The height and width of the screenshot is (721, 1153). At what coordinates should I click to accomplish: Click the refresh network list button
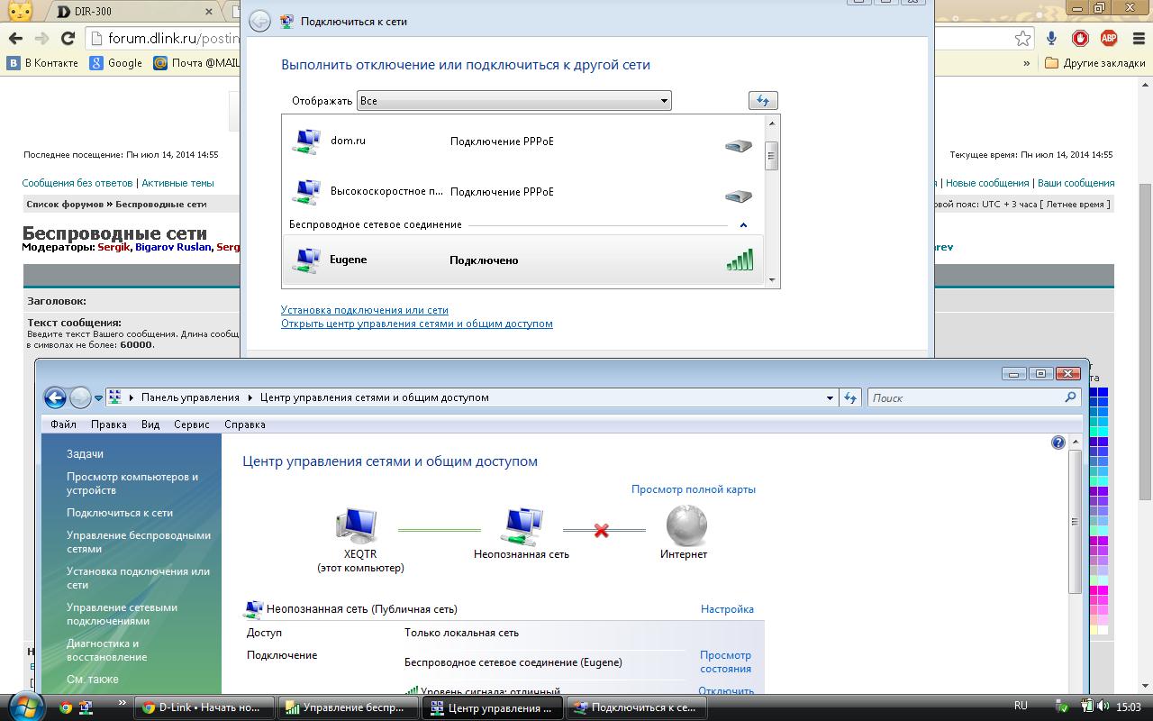click(x=763, y=101)
